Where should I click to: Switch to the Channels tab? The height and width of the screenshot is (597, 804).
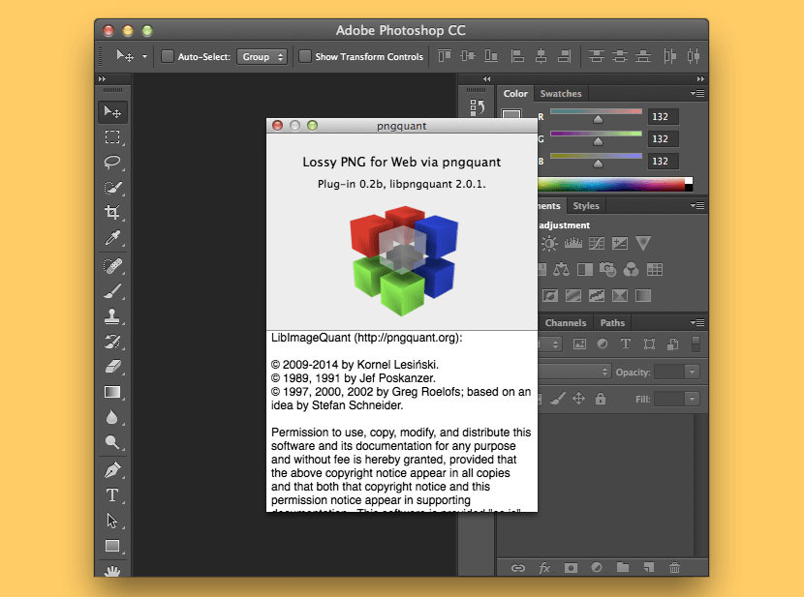(565, 322)
